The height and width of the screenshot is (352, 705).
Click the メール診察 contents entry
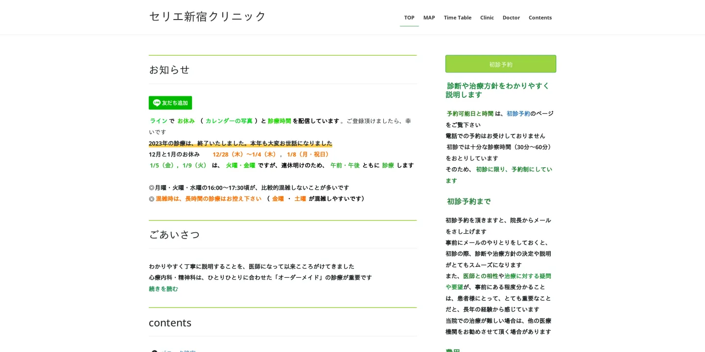(x=178, y=352)
